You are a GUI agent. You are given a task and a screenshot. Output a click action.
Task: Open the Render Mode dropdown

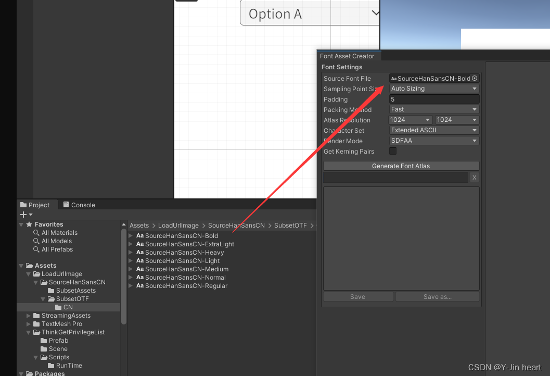(434, 141)
